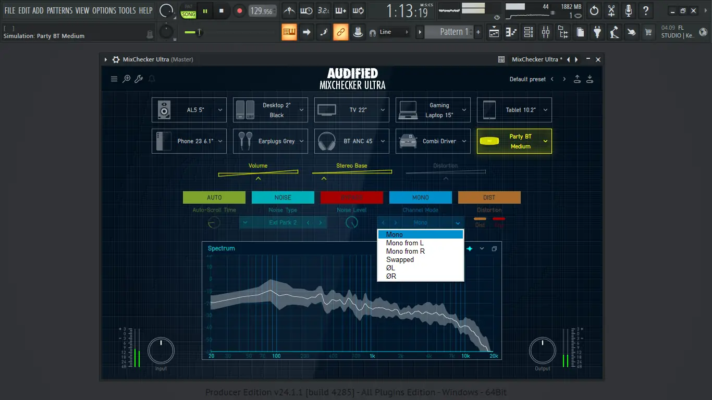Click the preset upload icon
The height and width of the screenshot is (400, 712).
(x=577, y=79)
